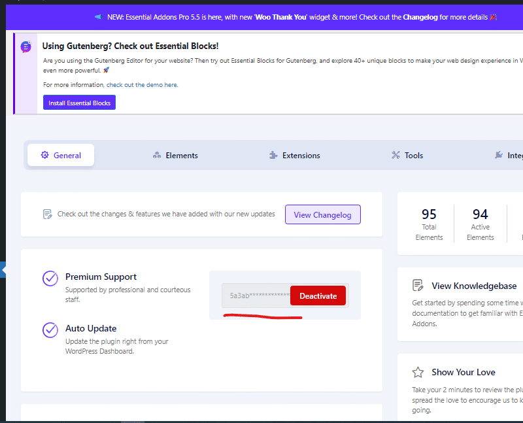Click the Show Your Love heading
The width and height of the screenshot is (523, 423).
[464, 372]
